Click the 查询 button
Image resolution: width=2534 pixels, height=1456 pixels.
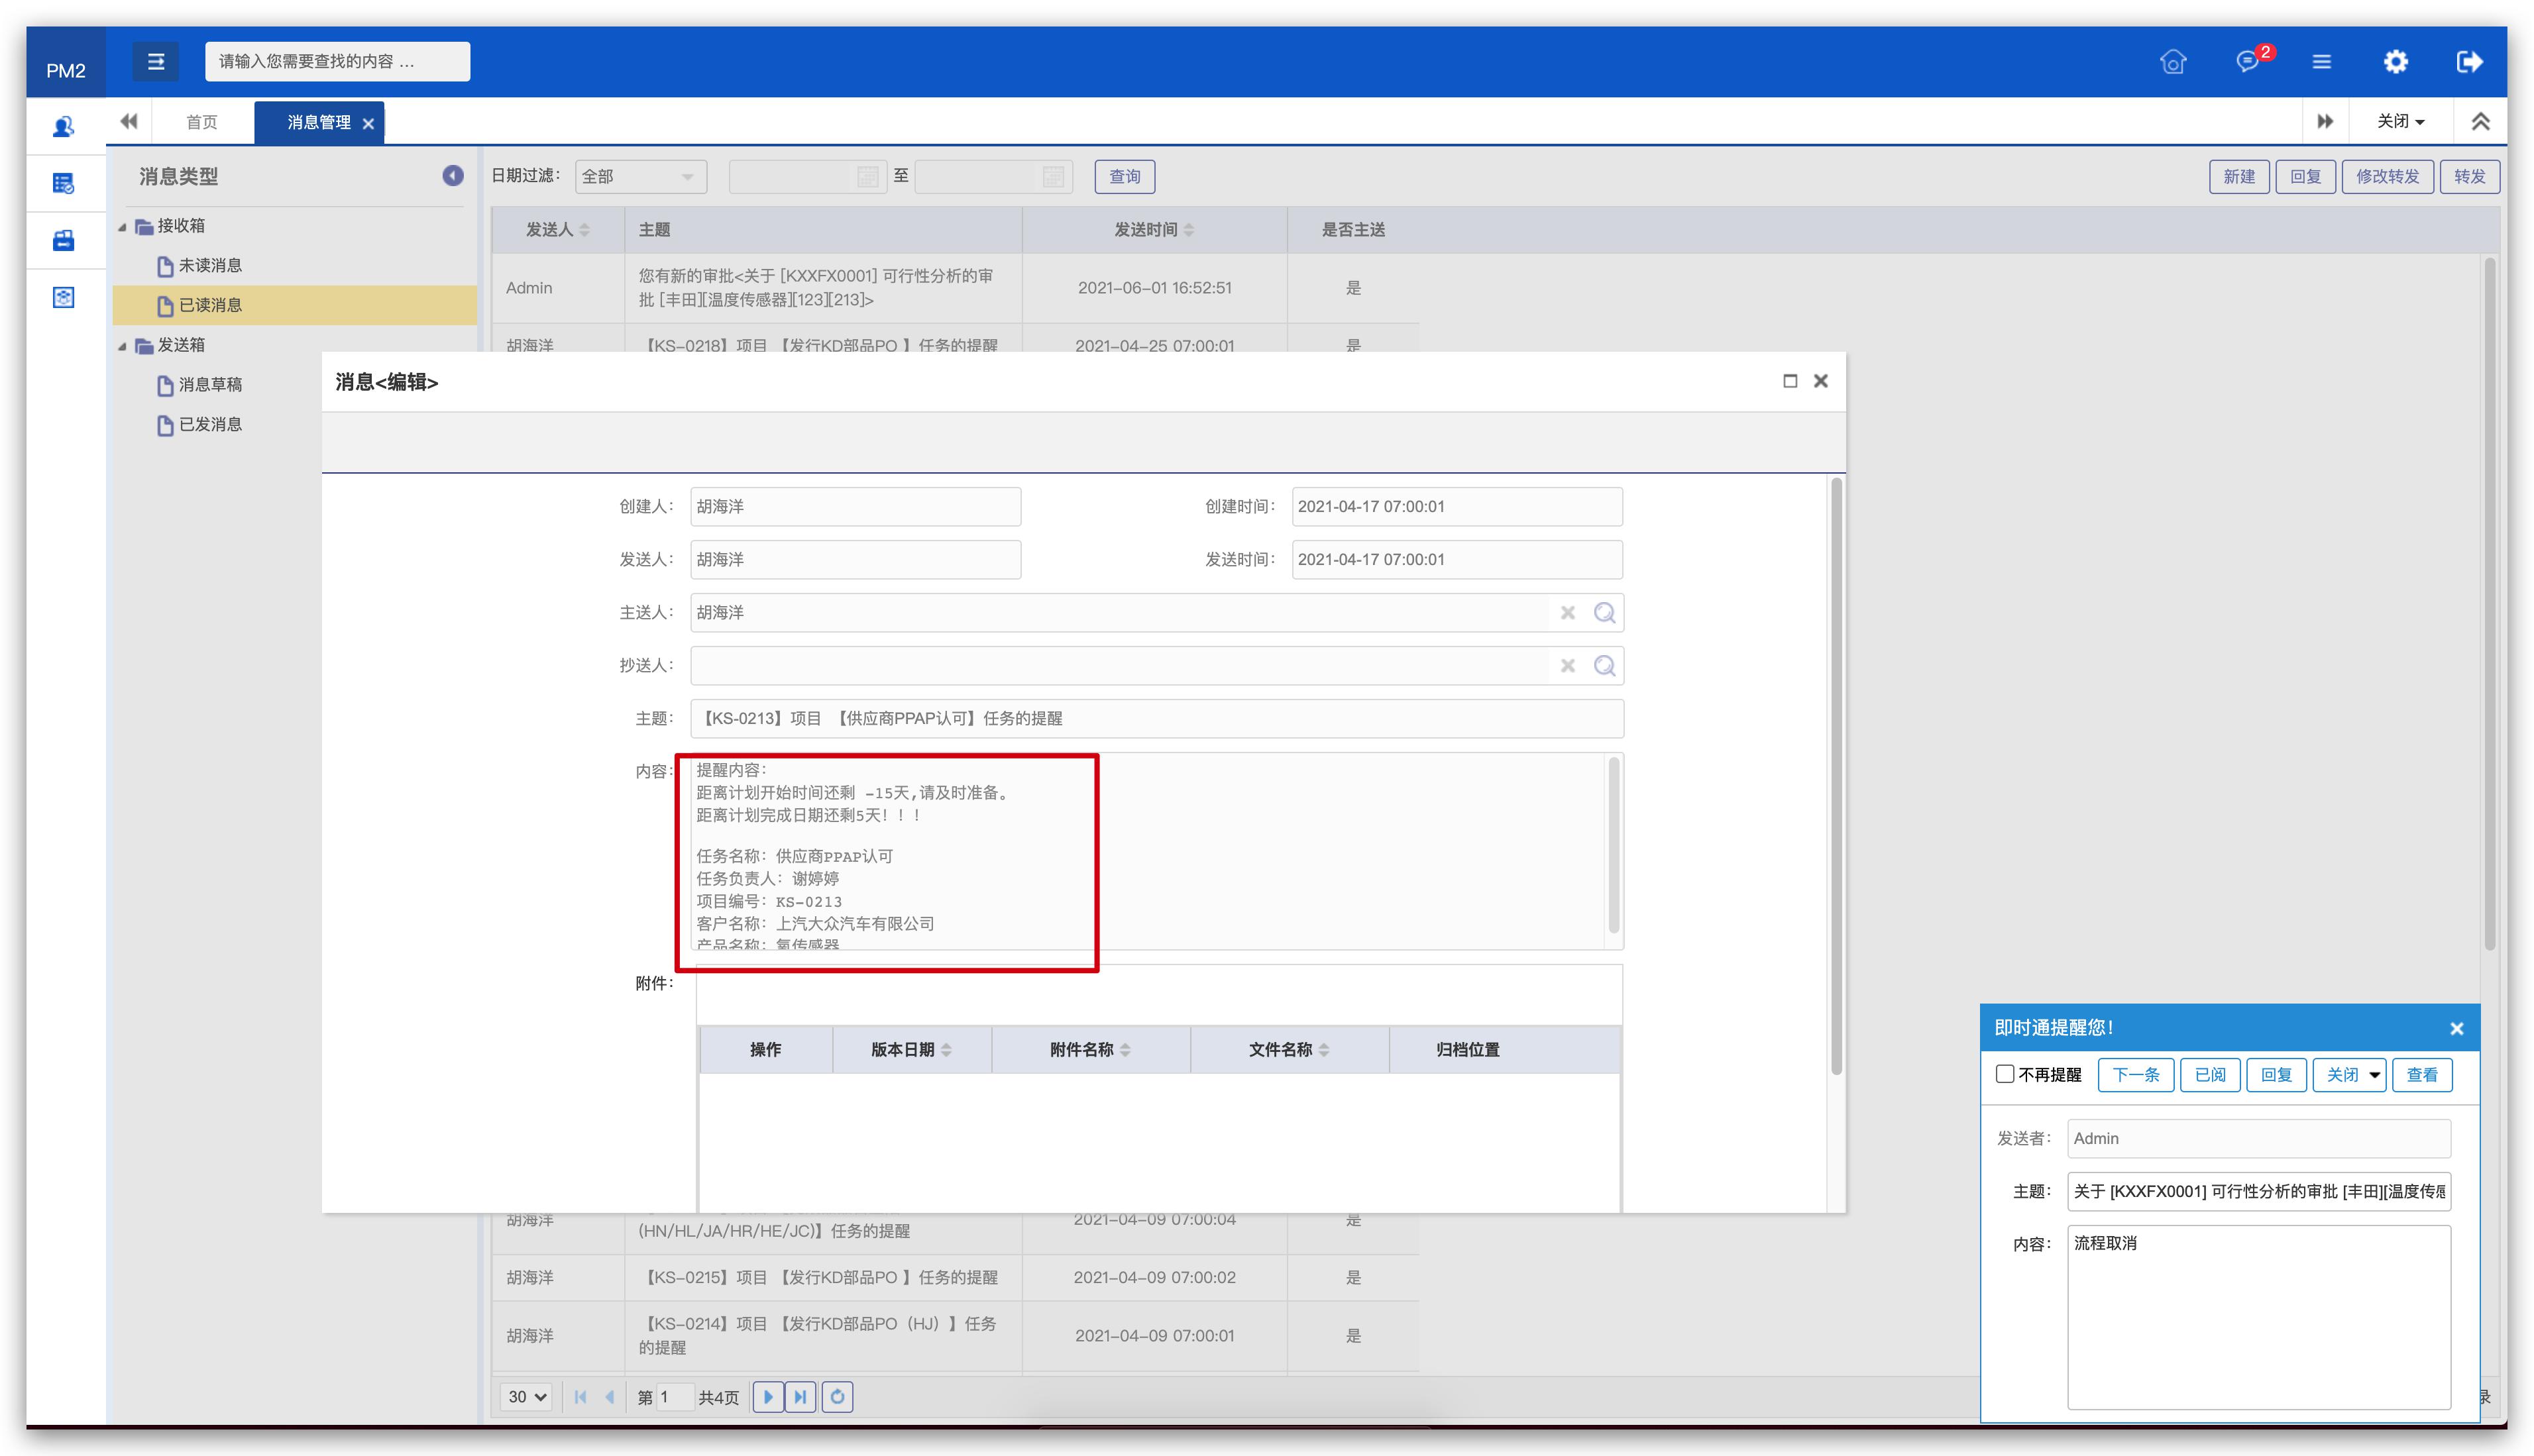1125,177
